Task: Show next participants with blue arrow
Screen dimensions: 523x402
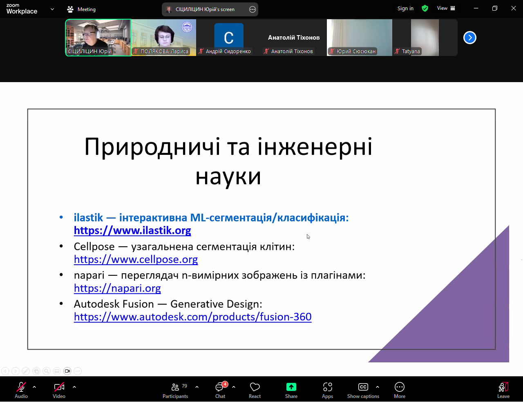Action: [x=469, y=38]
